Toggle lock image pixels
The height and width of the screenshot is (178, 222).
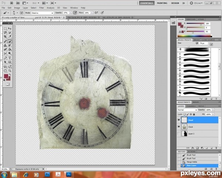click(x=188, y=114)
